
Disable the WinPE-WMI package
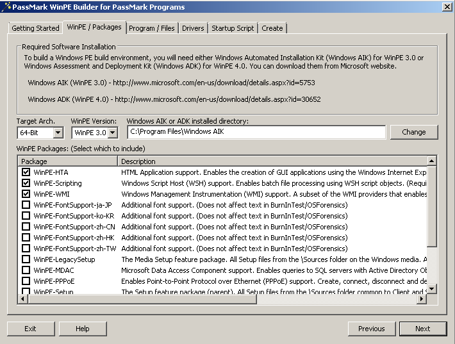26,194
